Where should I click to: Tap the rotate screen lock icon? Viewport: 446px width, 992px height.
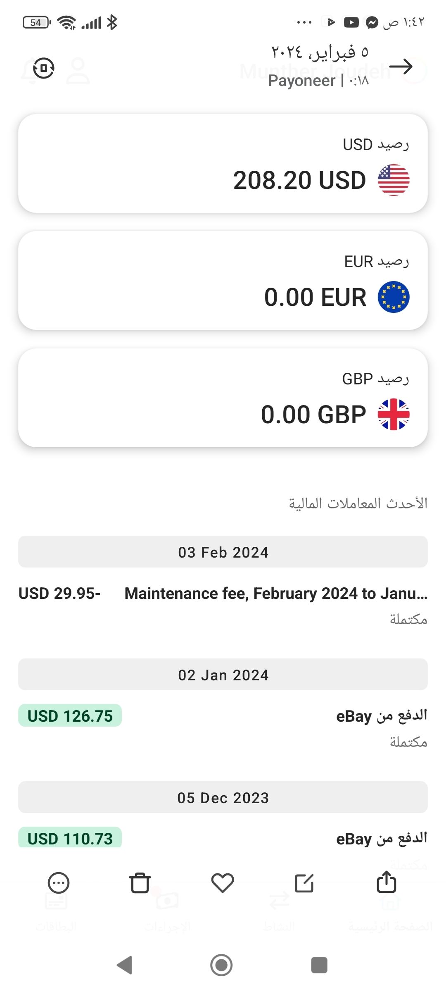(44, 68)
